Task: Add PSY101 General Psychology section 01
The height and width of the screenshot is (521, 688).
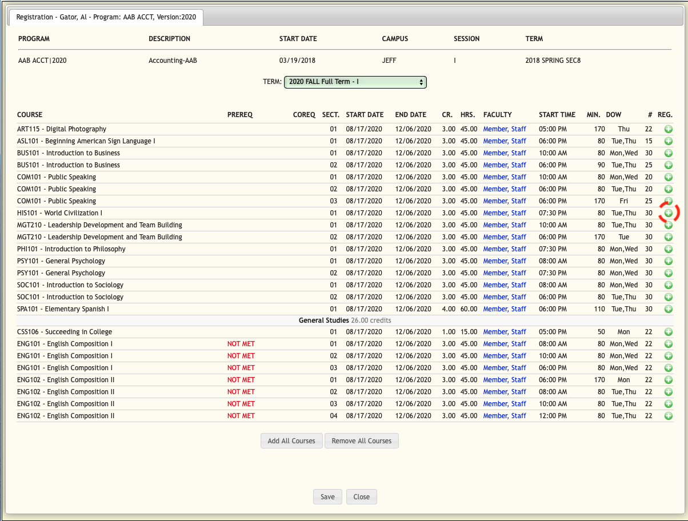Action: pos(668,261)
